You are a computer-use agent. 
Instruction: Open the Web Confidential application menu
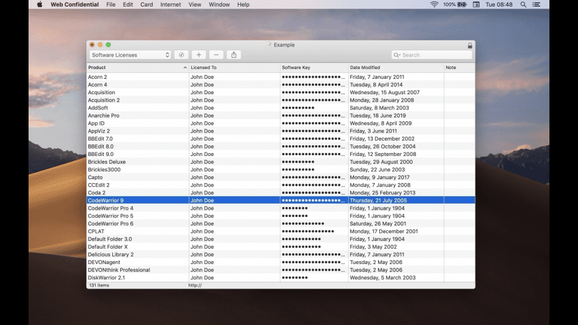click(74, 5)
